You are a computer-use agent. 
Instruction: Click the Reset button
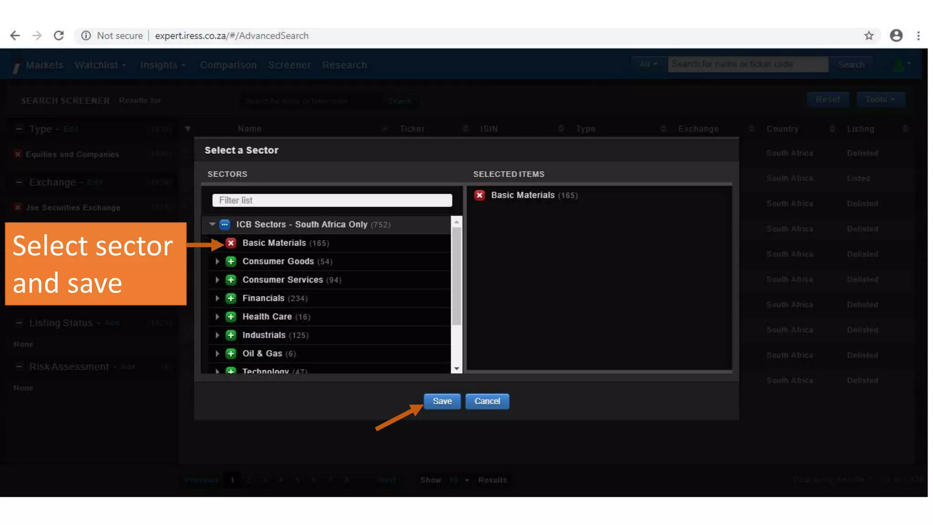pos(828,99)
